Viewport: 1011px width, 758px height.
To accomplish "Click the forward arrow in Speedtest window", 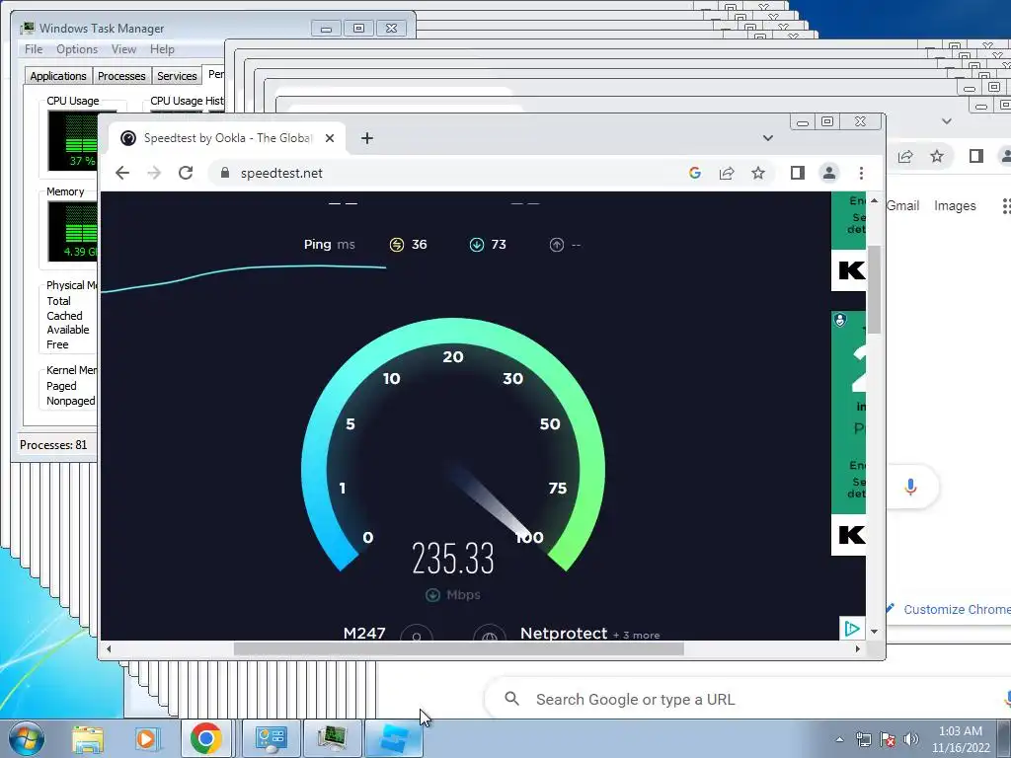I will 154,173.
